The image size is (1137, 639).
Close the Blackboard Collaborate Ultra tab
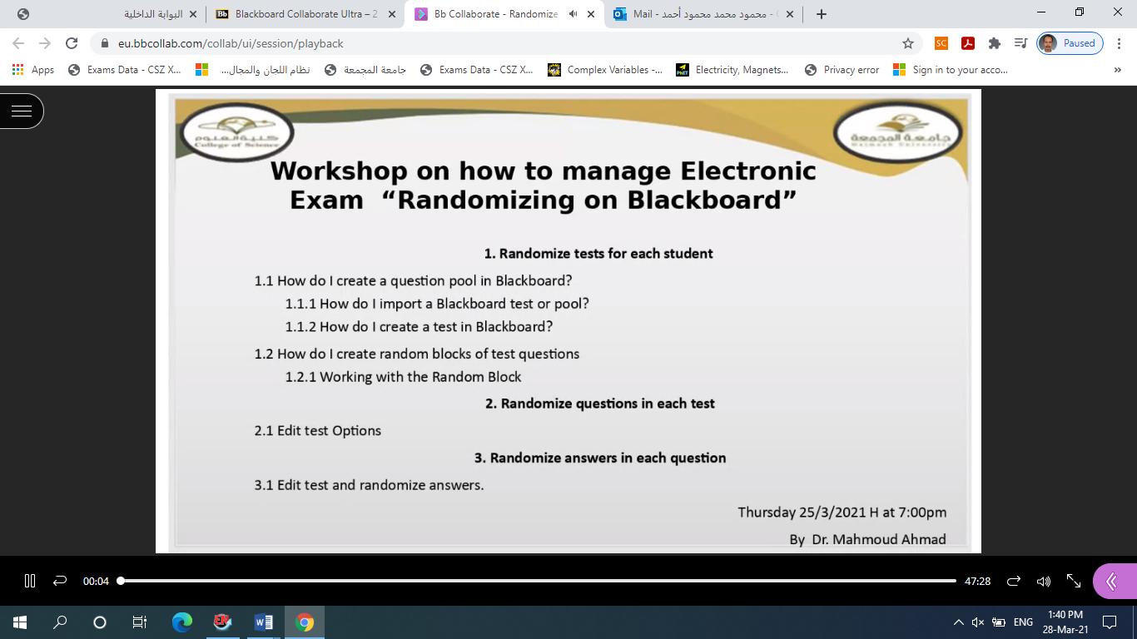(392, 14)
